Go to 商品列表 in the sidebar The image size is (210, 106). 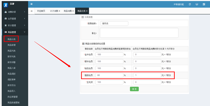click(x=12, y=51)
